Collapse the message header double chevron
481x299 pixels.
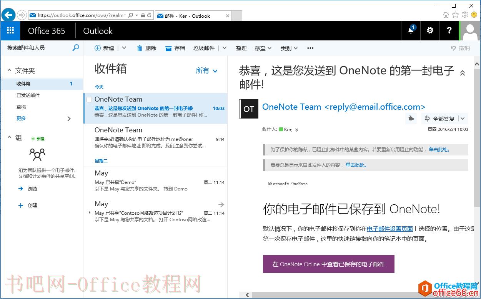(463, 73)
